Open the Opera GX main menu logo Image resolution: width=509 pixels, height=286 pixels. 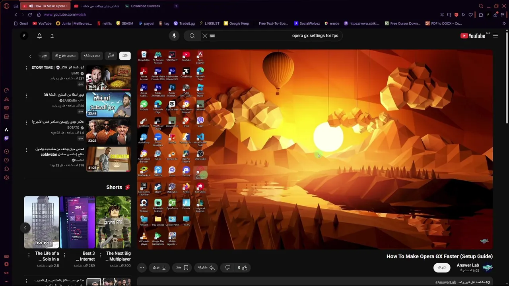pyautogui.click(x=6, y=6)
